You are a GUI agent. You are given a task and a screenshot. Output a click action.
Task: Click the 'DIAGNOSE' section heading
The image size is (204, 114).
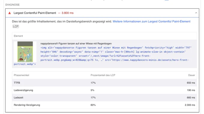[13, 5]
